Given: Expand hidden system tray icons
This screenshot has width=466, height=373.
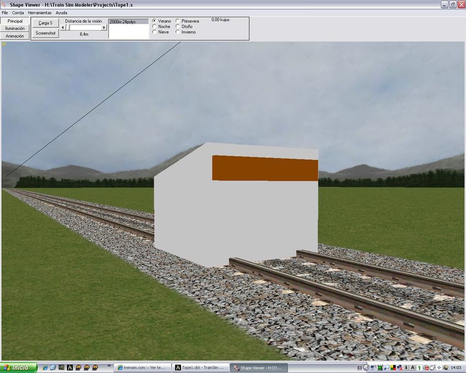Looking at the screenshot, I should point(366,368).
